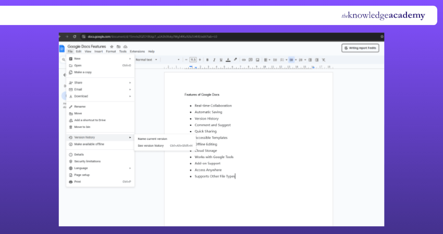Choose Name current version
Image resolution: width=443 pixels, height=234 pixels.
click(x=152, y=139)
